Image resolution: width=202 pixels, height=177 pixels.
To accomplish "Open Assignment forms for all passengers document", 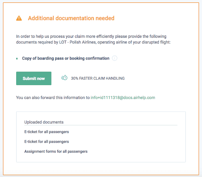I will point(56,151).
